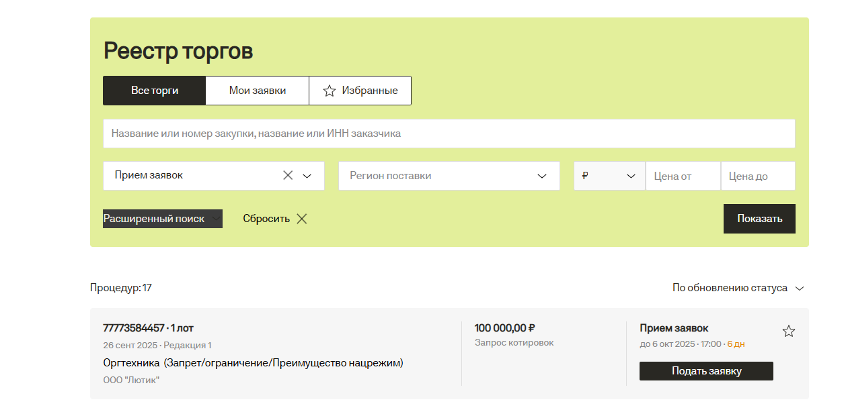This screenshot has width=846, height=410.
Task: Click the customer name ООО "Лютик"
Action: (131, 380)
